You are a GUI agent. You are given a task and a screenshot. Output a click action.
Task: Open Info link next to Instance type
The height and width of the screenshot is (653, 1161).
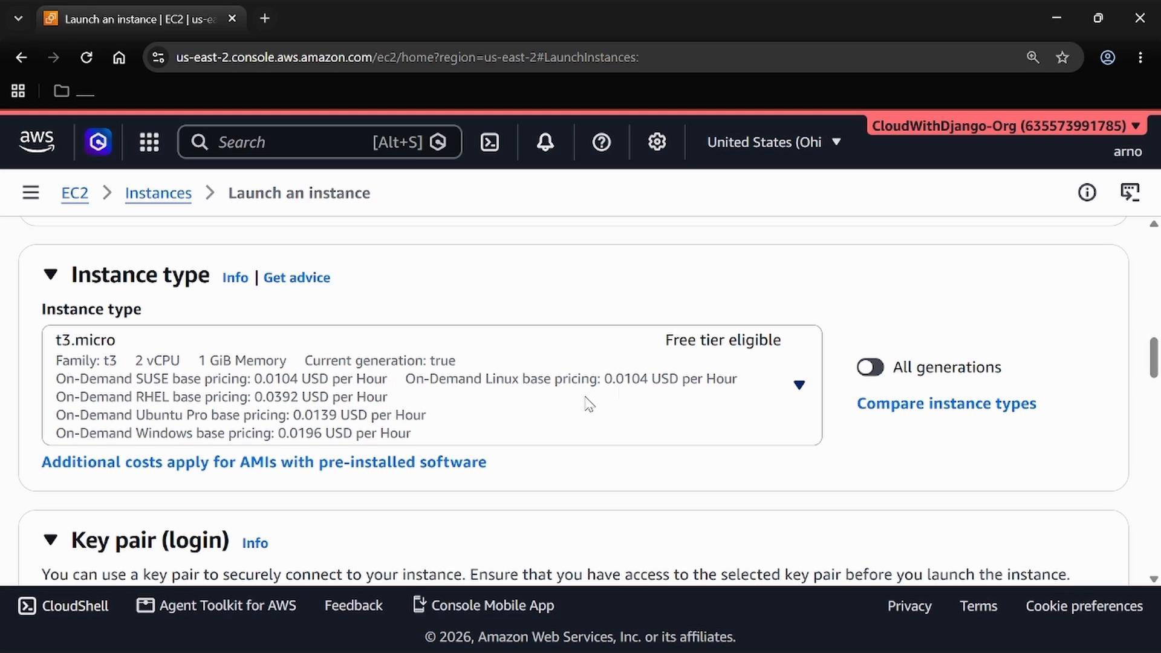pos(235,278)
